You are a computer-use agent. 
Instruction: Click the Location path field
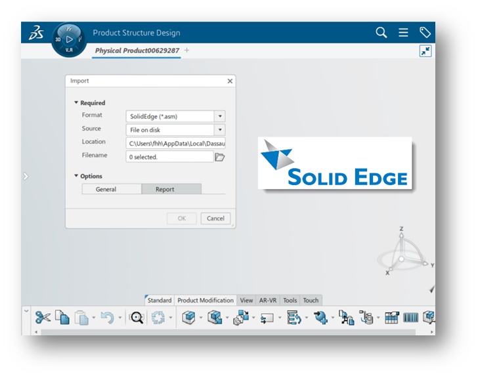[x=175, y=144]
